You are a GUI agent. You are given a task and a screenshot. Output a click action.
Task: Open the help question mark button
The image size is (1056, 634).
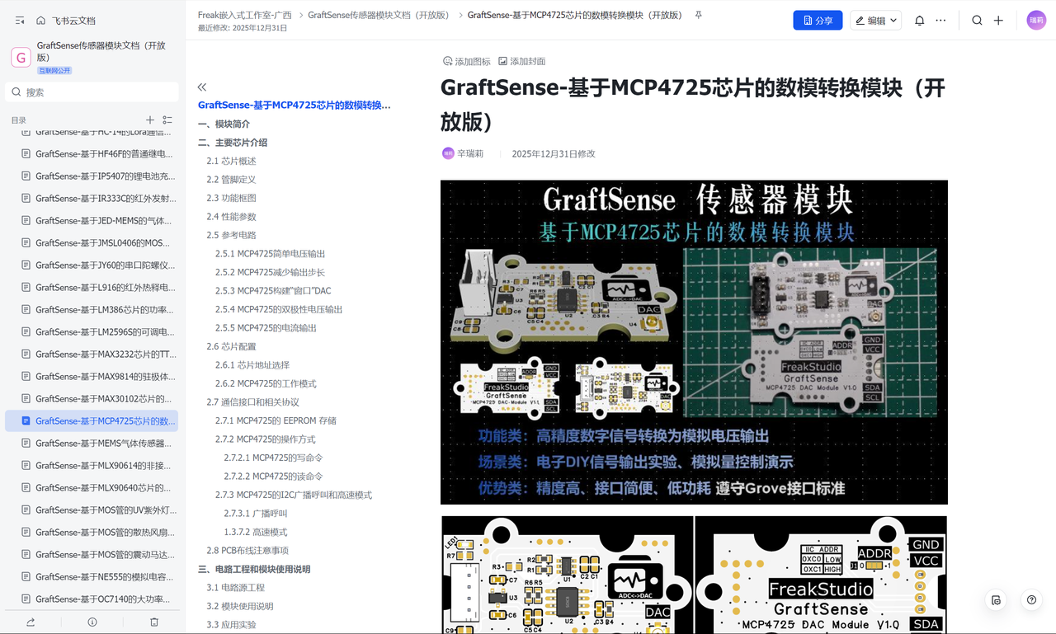(x=1031, y=600)
